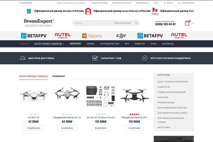The height and width of the screenshot is (142, 213).
Task: Click Подробнее under DJI Mini SE
Action: [34, 128]
